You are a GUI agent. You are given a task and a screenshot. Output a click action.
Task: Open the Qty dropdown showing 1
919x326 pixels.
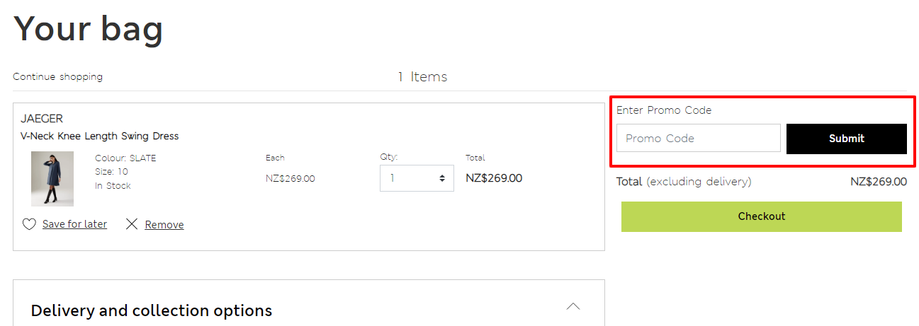pos(417,178)
